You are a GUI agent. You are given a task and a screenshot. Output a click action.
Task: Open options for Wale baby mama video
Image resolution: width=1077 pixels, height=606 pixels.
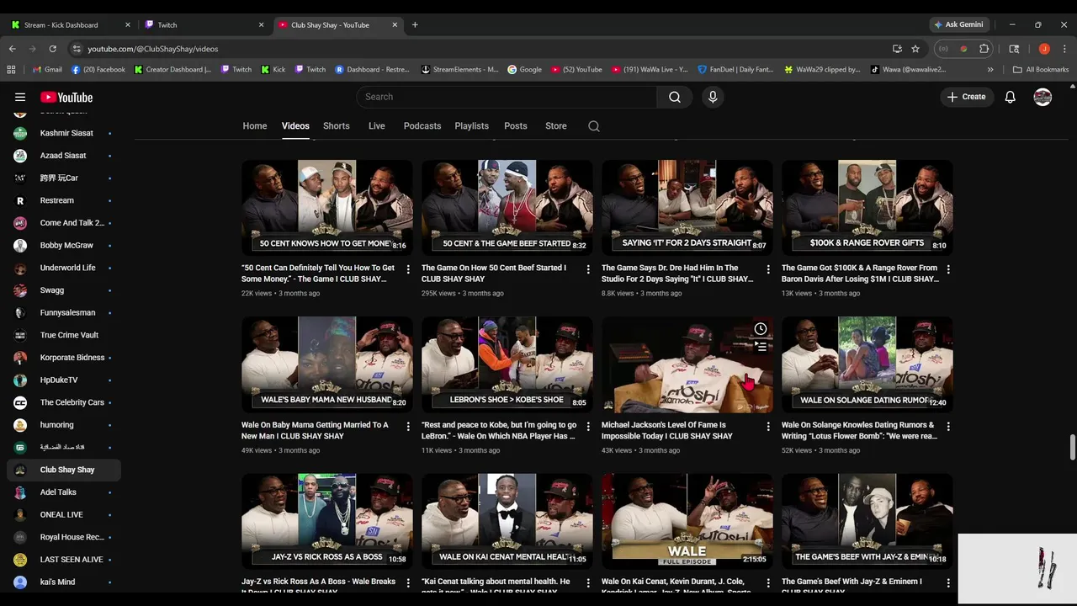pos(408,427)
